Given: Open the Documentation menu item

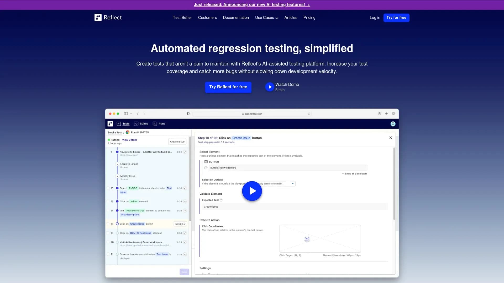Looking at the screenshot, I should click(236, 18).
